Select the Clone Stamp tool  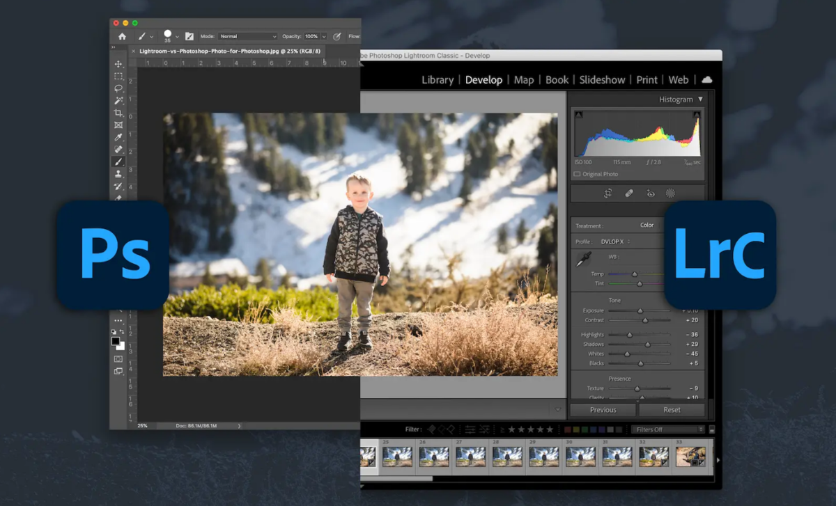pyautogui.click(x=118, y=173)
